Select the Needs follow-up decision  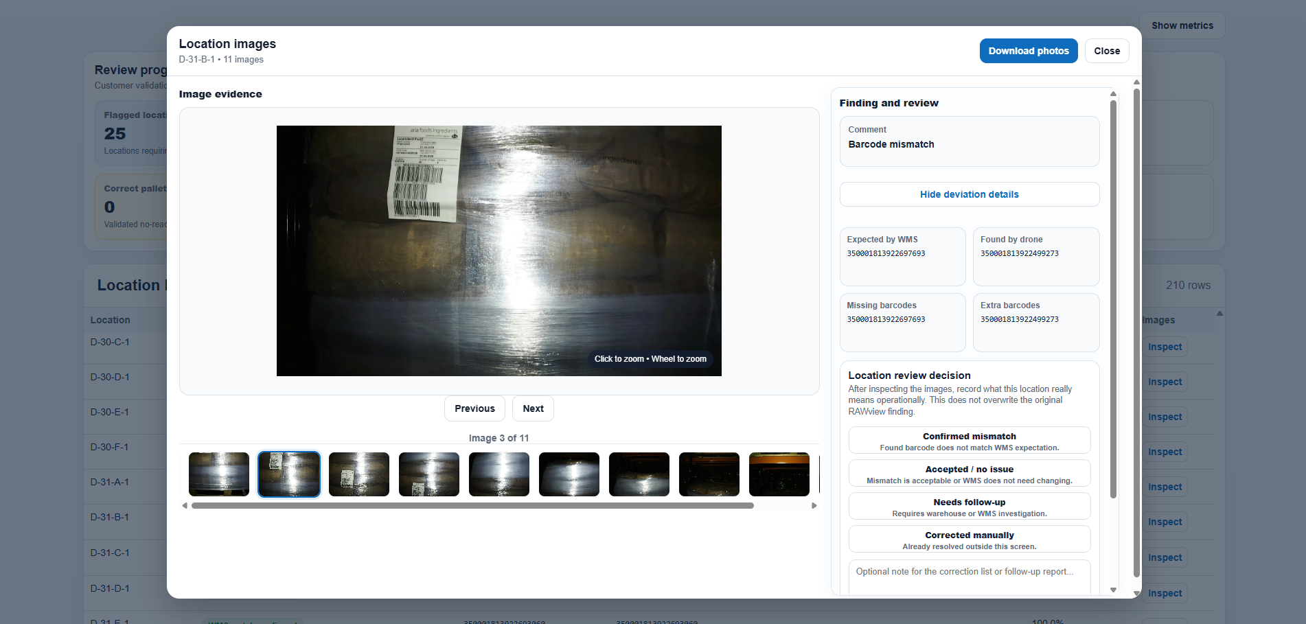coord(970,507)
